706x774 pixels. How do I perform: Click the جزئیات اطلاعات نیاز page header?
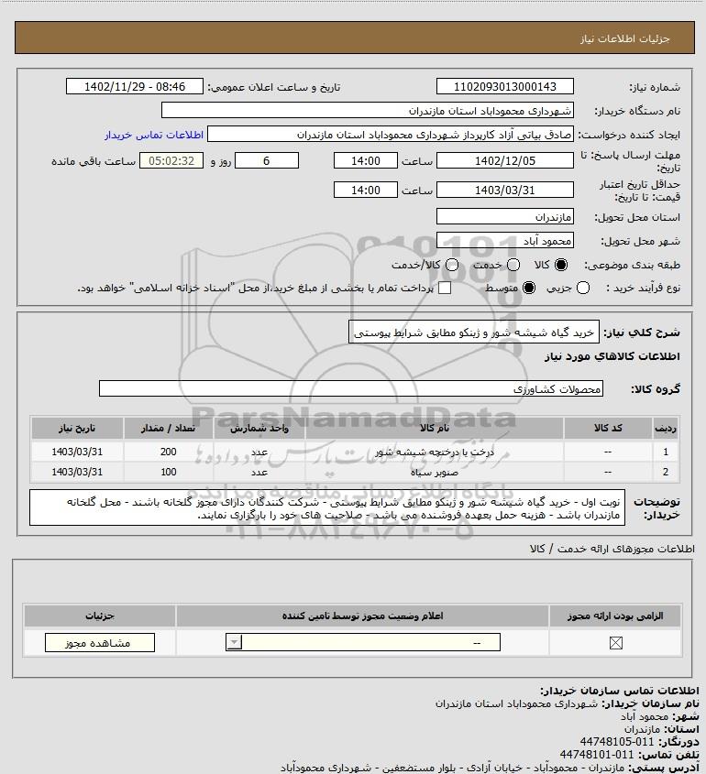(625, 38)
